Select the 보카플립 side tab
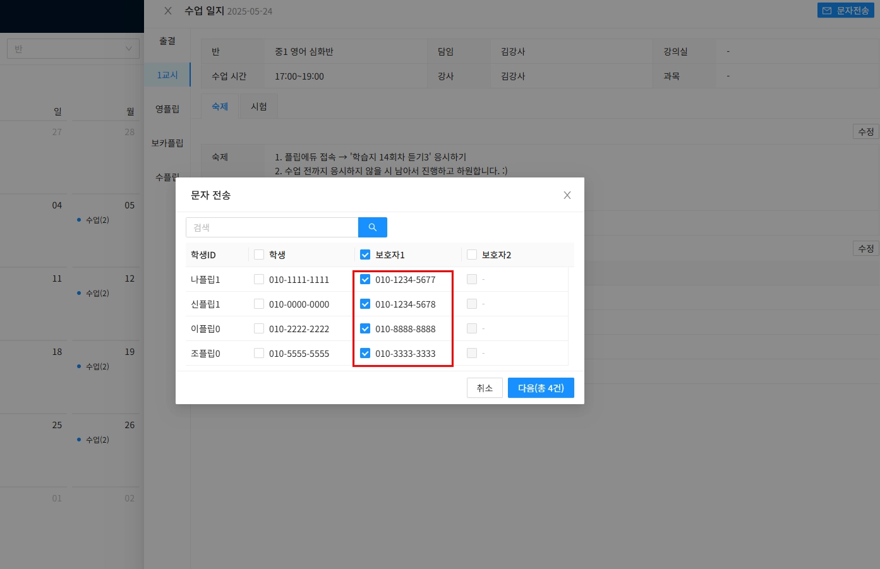880x569 pixels. (x=167, y=143)
